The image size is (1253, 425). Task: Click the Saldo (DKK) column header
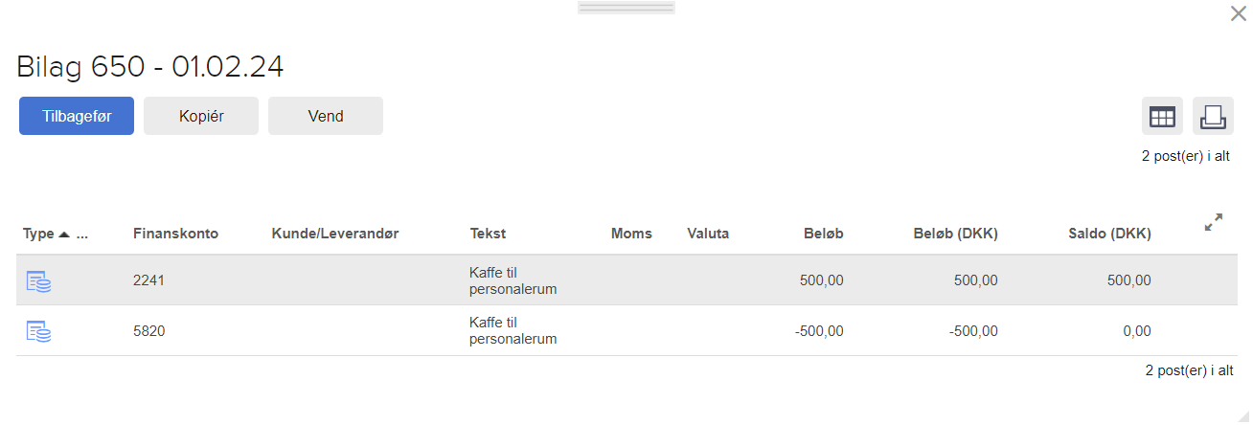pyautogui.click(x=1109, y=234)
